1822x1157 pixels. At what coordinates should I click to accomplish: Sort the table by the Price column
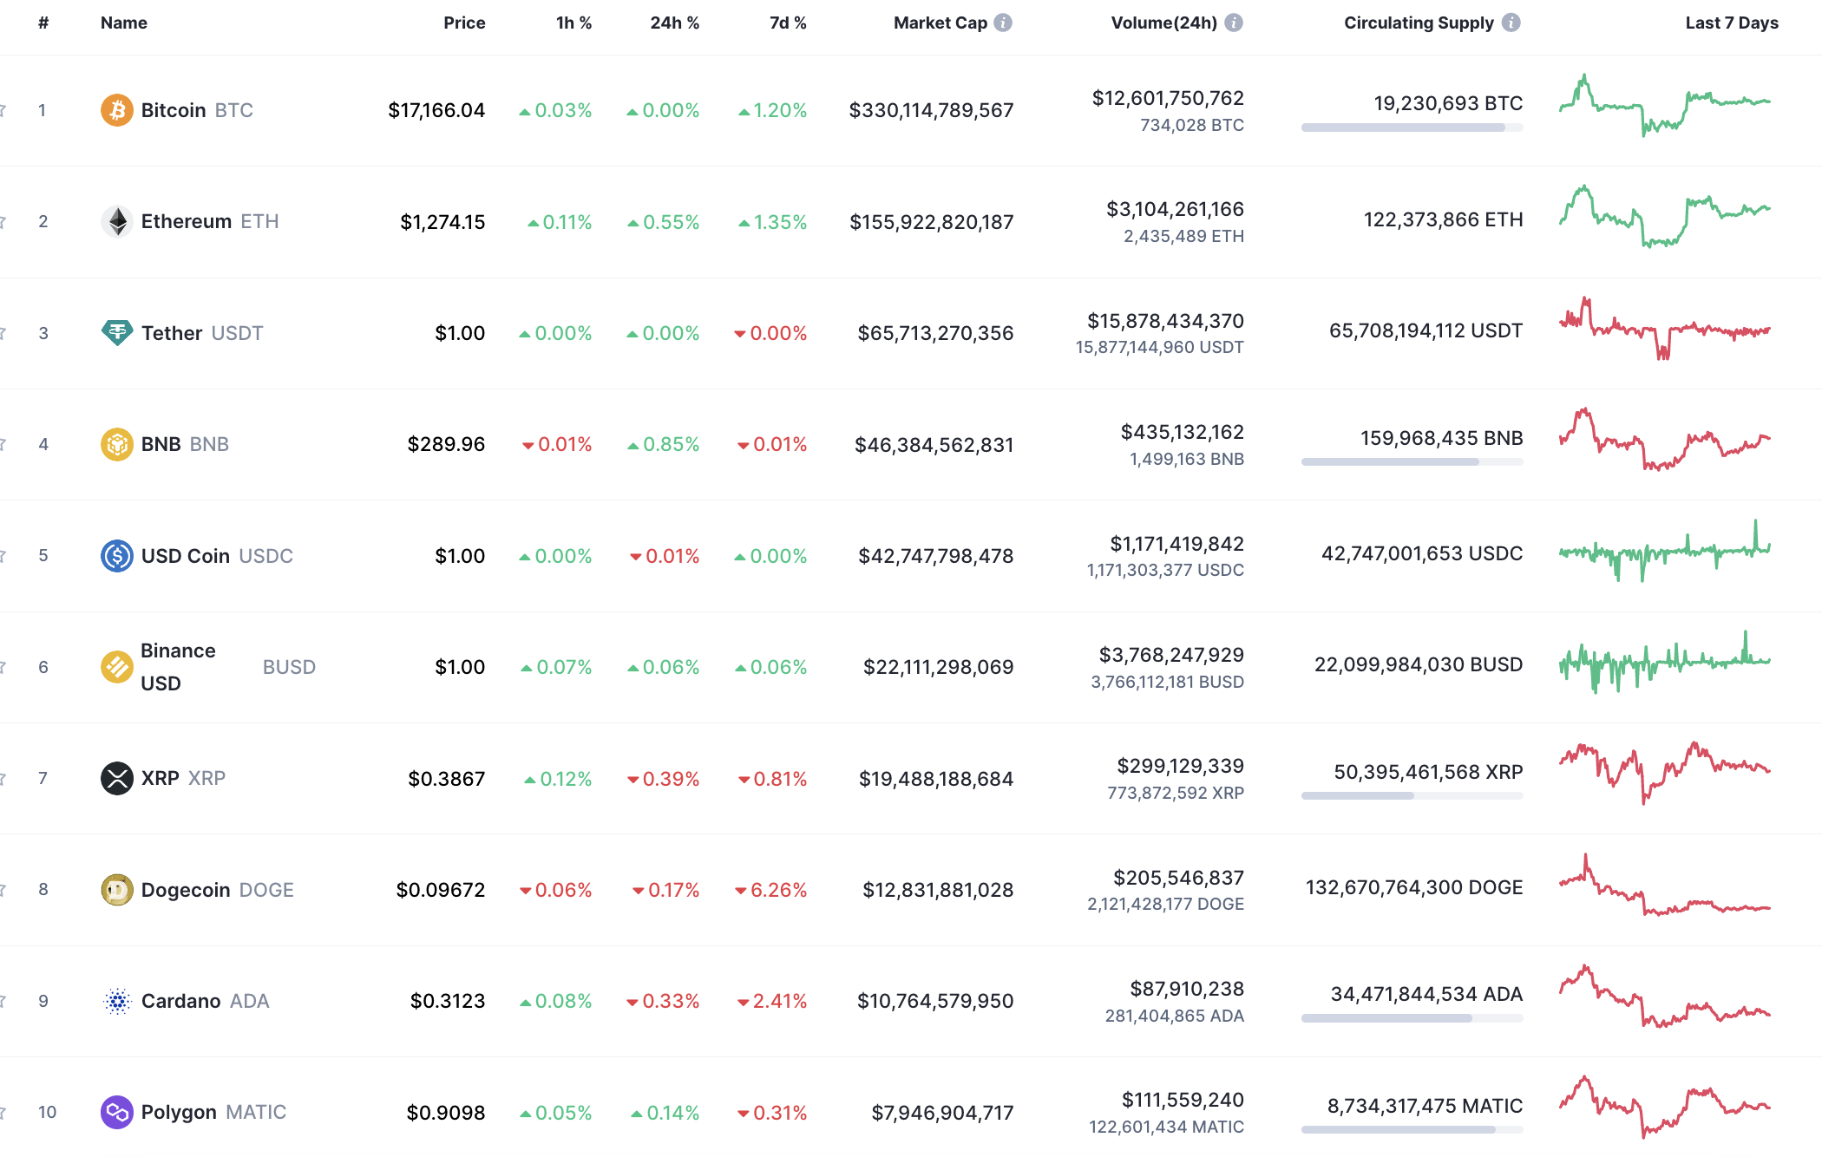tap(465, 23)
